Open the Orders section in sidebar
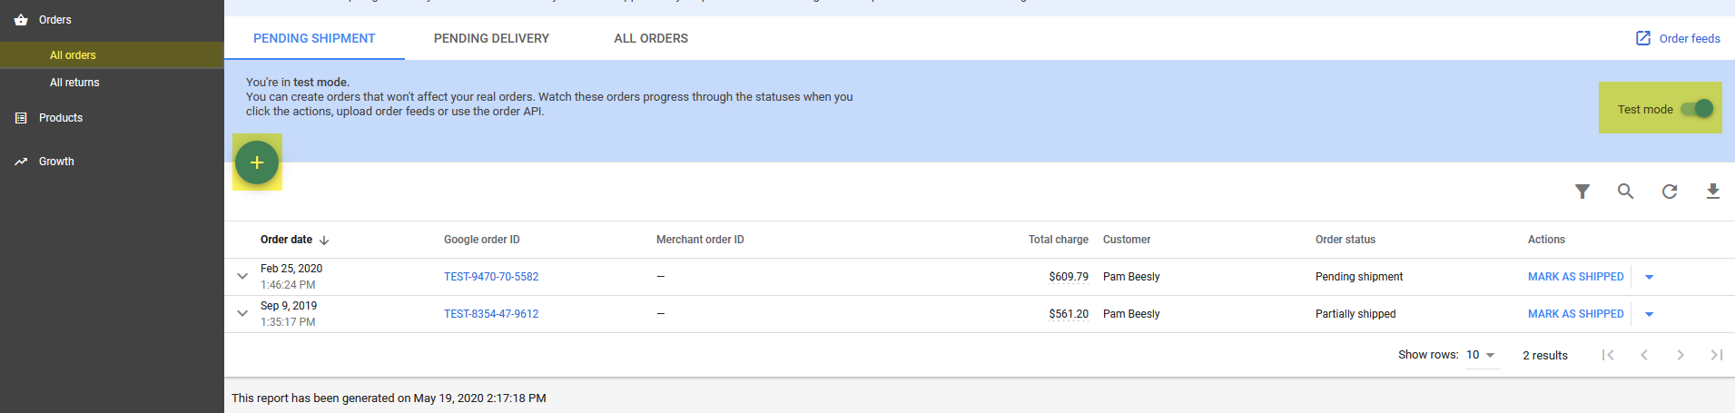The height and width of the screenshot is (413, 1735). [x=54, y=20]
